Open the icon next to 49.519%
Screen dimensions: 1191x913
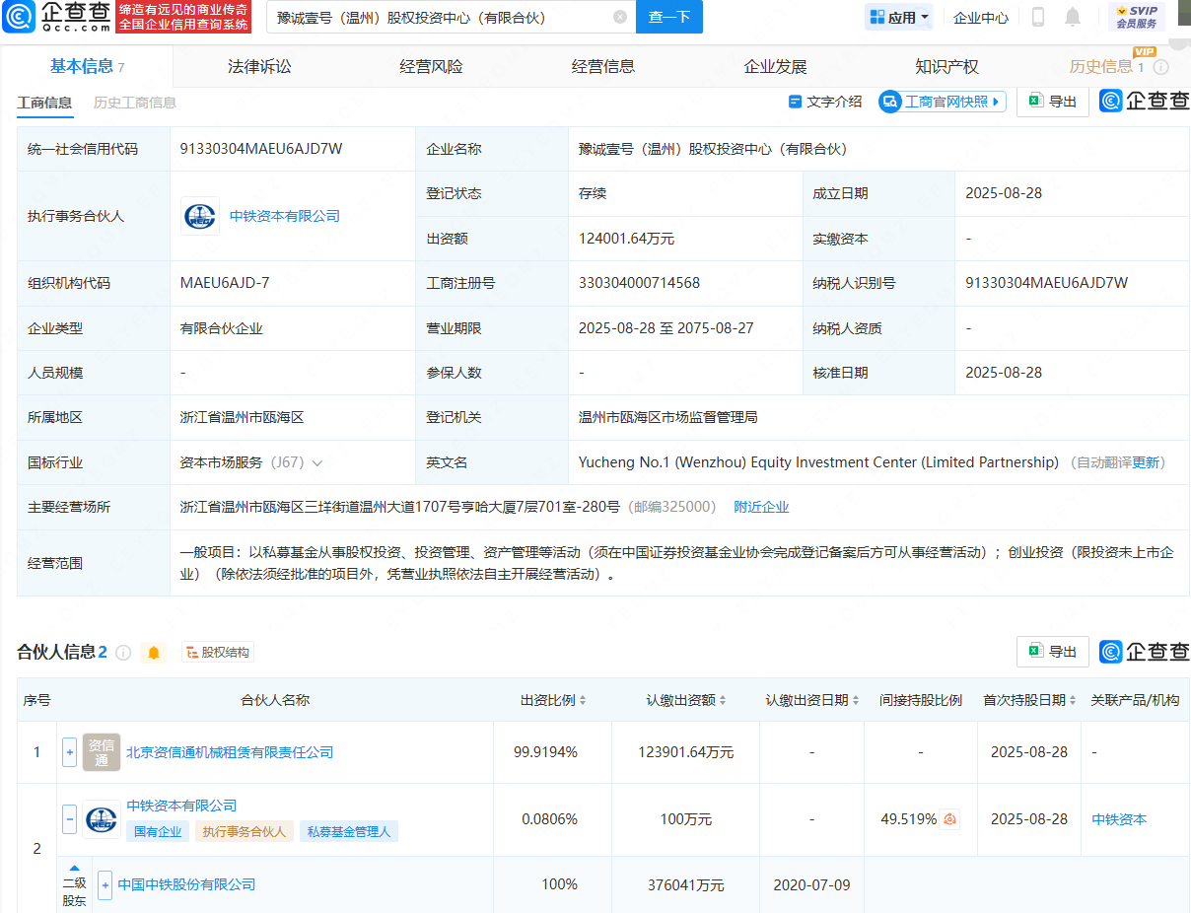pos(949,819)
